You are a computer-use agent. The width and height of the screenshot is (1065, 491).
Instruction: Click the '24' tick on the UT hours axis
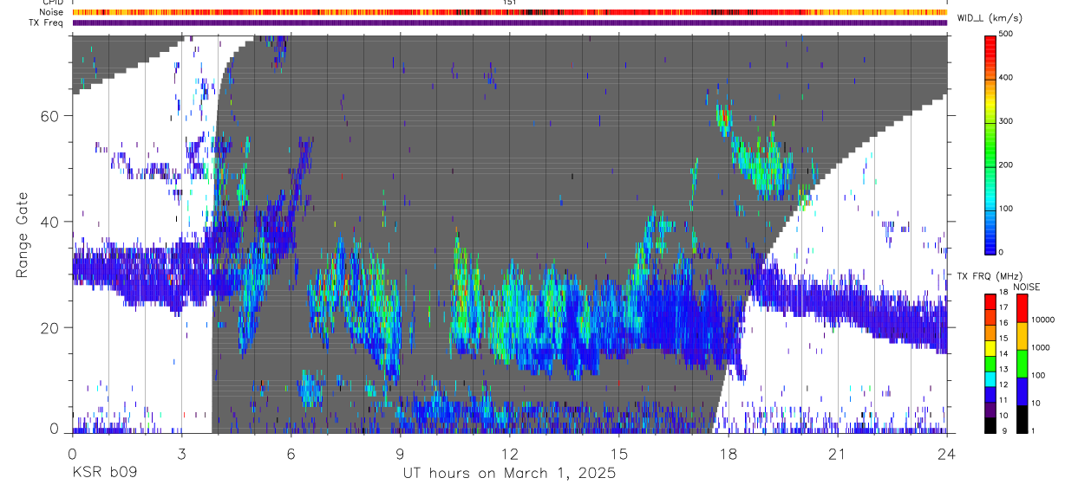tap(946, 453)
